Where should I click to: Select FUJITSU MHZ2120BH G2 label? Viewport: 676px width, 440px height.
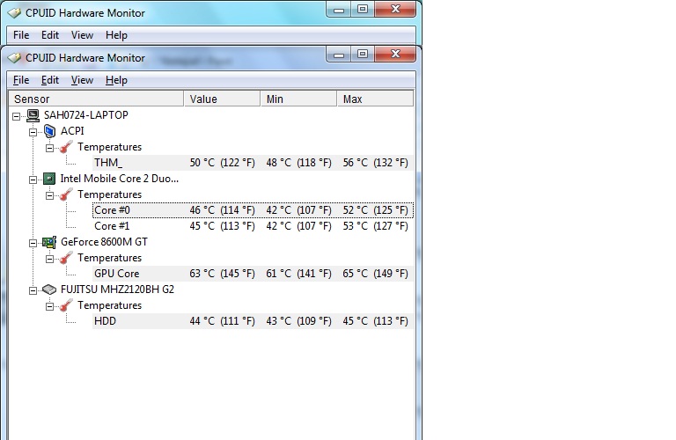tap(117, 290)
